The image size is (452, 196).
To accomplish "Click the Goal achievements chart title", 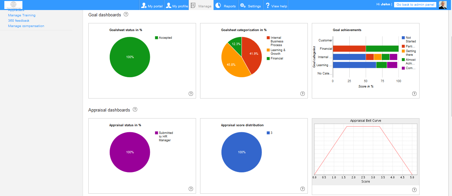I will [x=347, y=30].
